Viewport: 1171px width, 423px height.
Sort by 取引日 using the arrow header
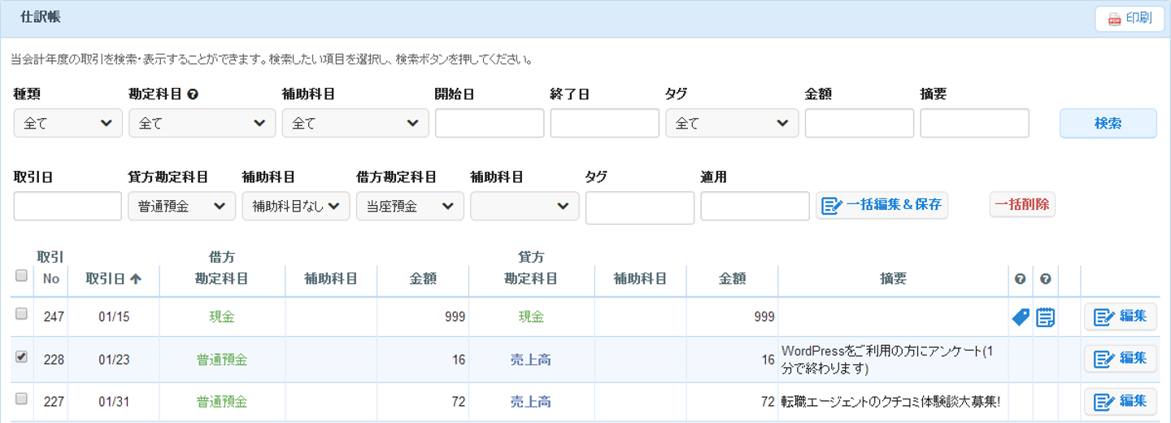click(x=114, y=279)
